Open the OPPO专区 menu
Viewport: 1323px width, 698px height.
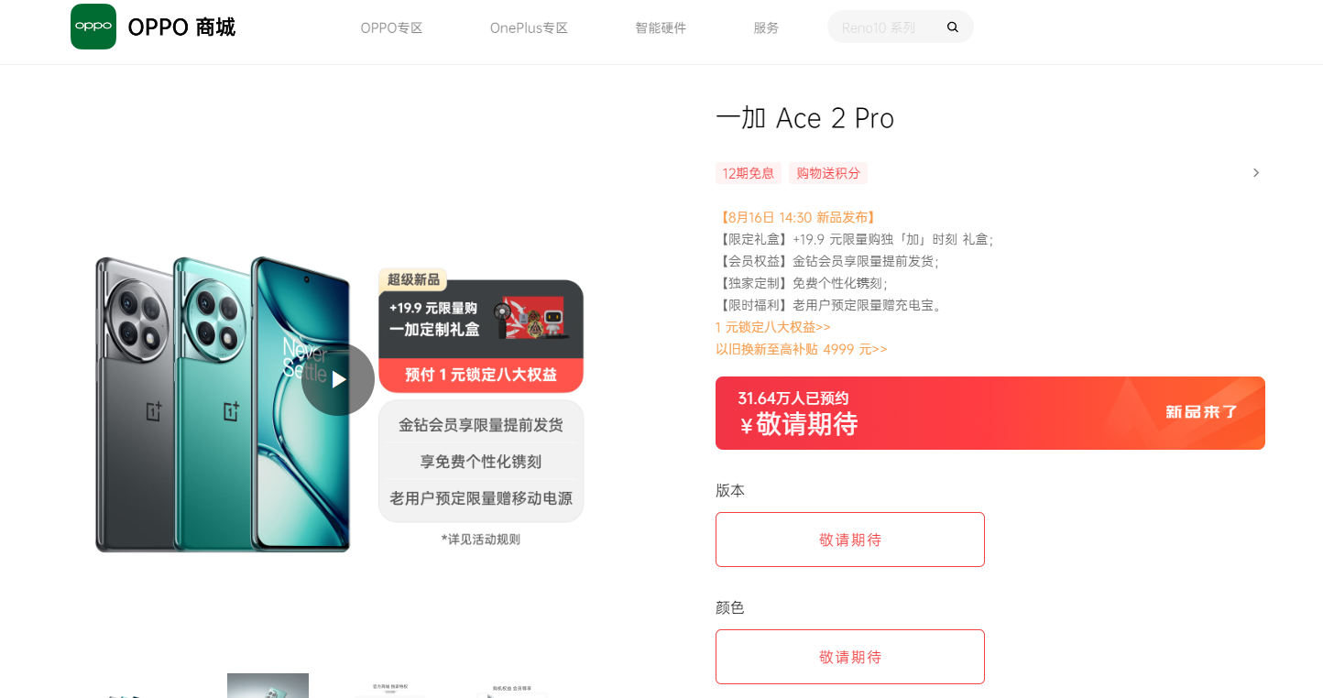click(x=391, y=27)
